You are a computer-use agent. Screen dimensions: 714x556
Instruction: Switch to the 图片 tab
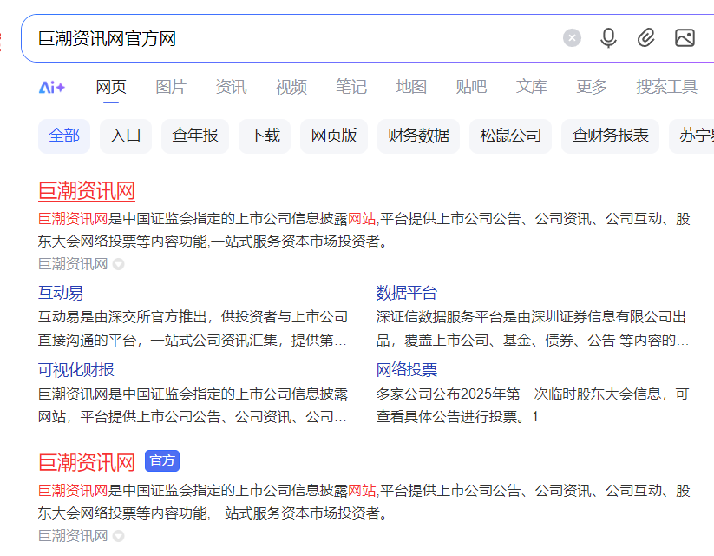coord(171,87)
